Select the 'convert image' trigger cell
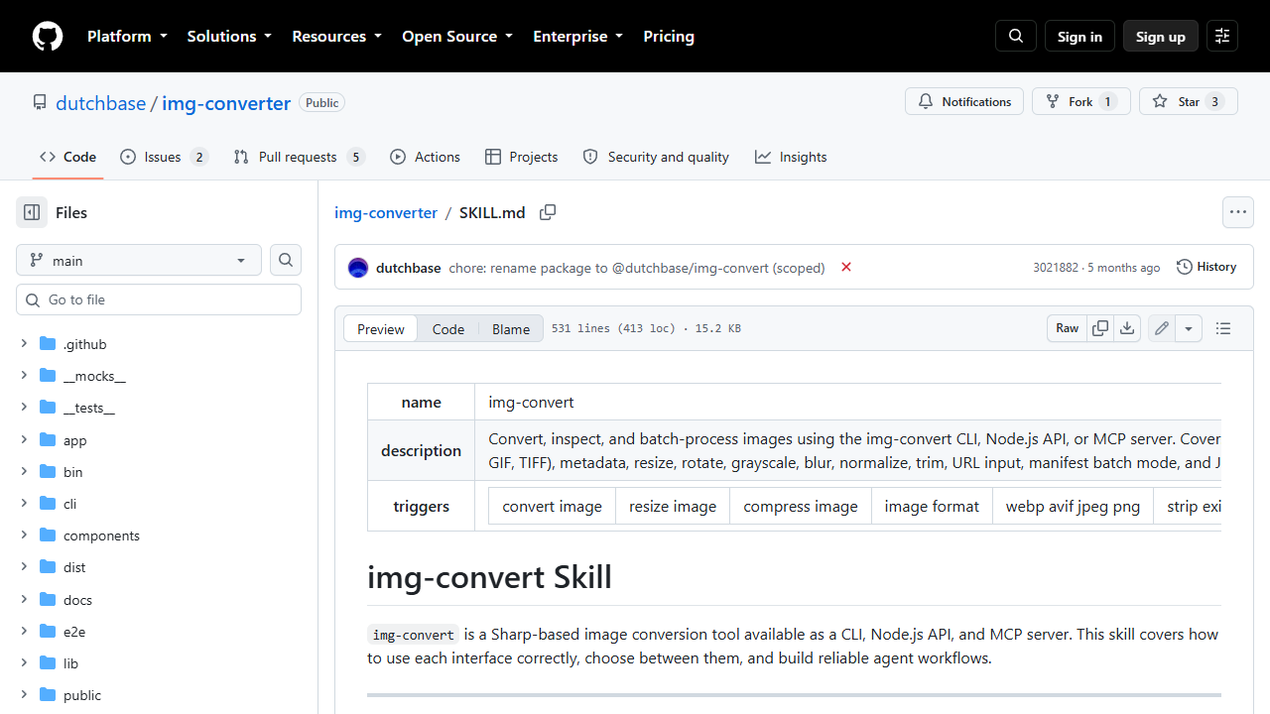 pyautogui.click(x=552, y=506)
